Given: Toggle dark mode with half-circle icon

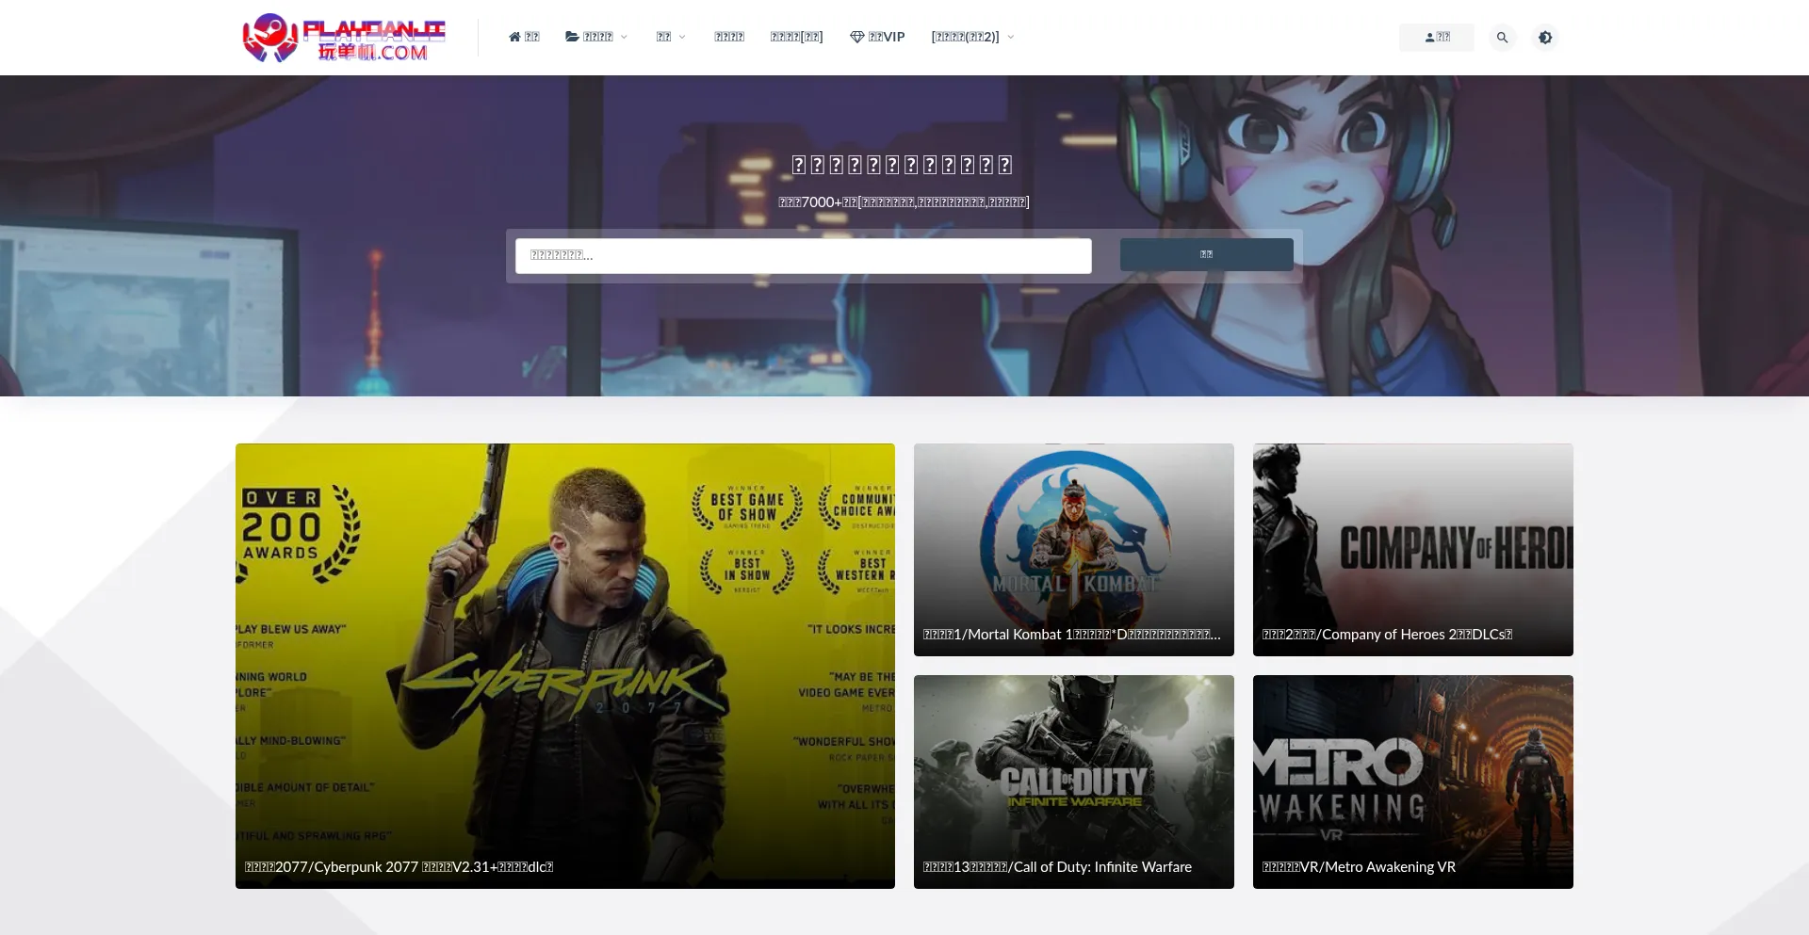Looking at the screenshot, I should (1545, 38).
